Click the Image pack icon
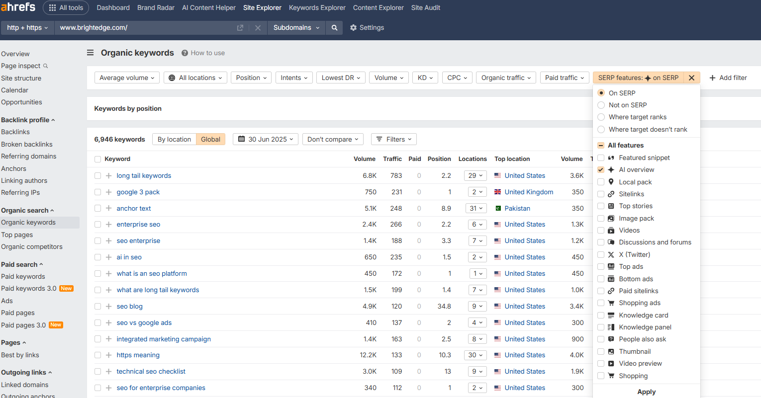The image size is (761, 398). click(x=611, y=218)
